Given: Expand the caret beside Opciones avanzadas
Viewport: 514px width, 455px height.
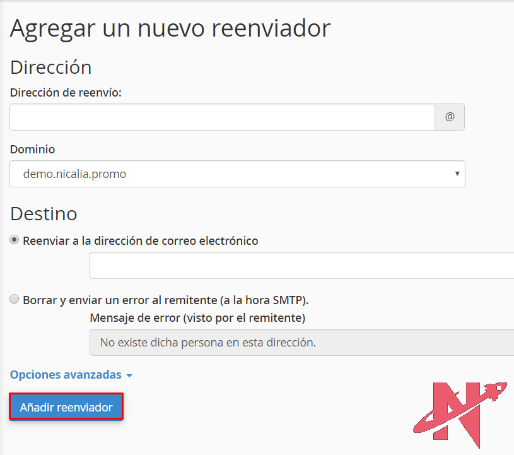Looking at the screenshot, I should pyautogui.click(x=129, y=375).
